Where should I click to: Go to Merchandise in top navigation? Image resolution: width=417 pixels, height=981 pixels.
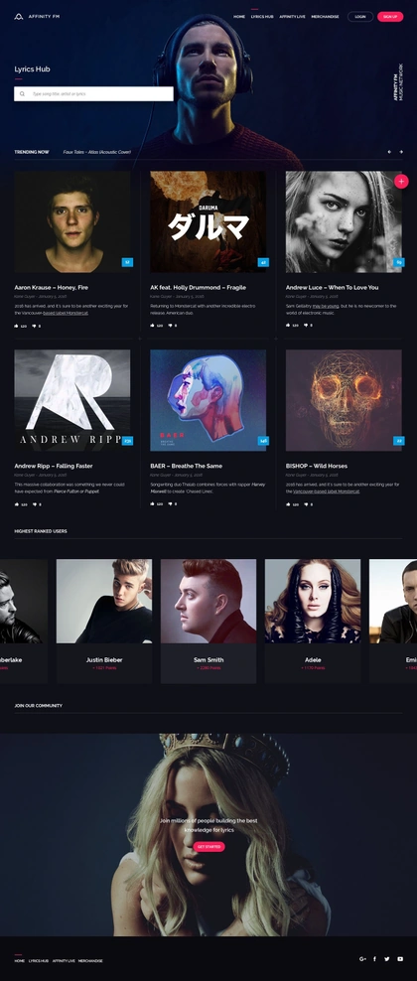(325, 17)
